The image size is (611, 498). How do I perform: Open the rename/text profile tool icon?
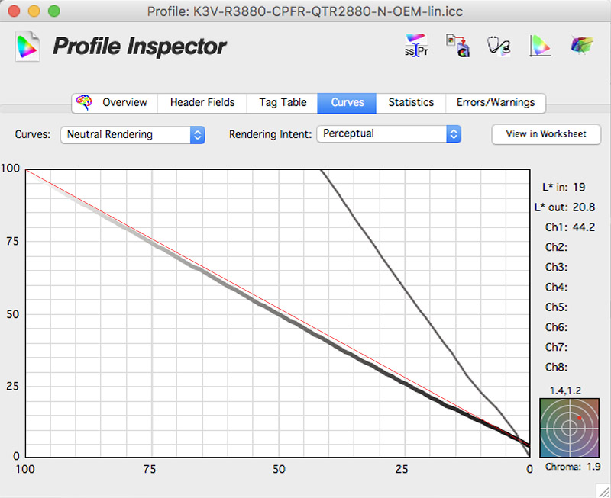point(416,46)
